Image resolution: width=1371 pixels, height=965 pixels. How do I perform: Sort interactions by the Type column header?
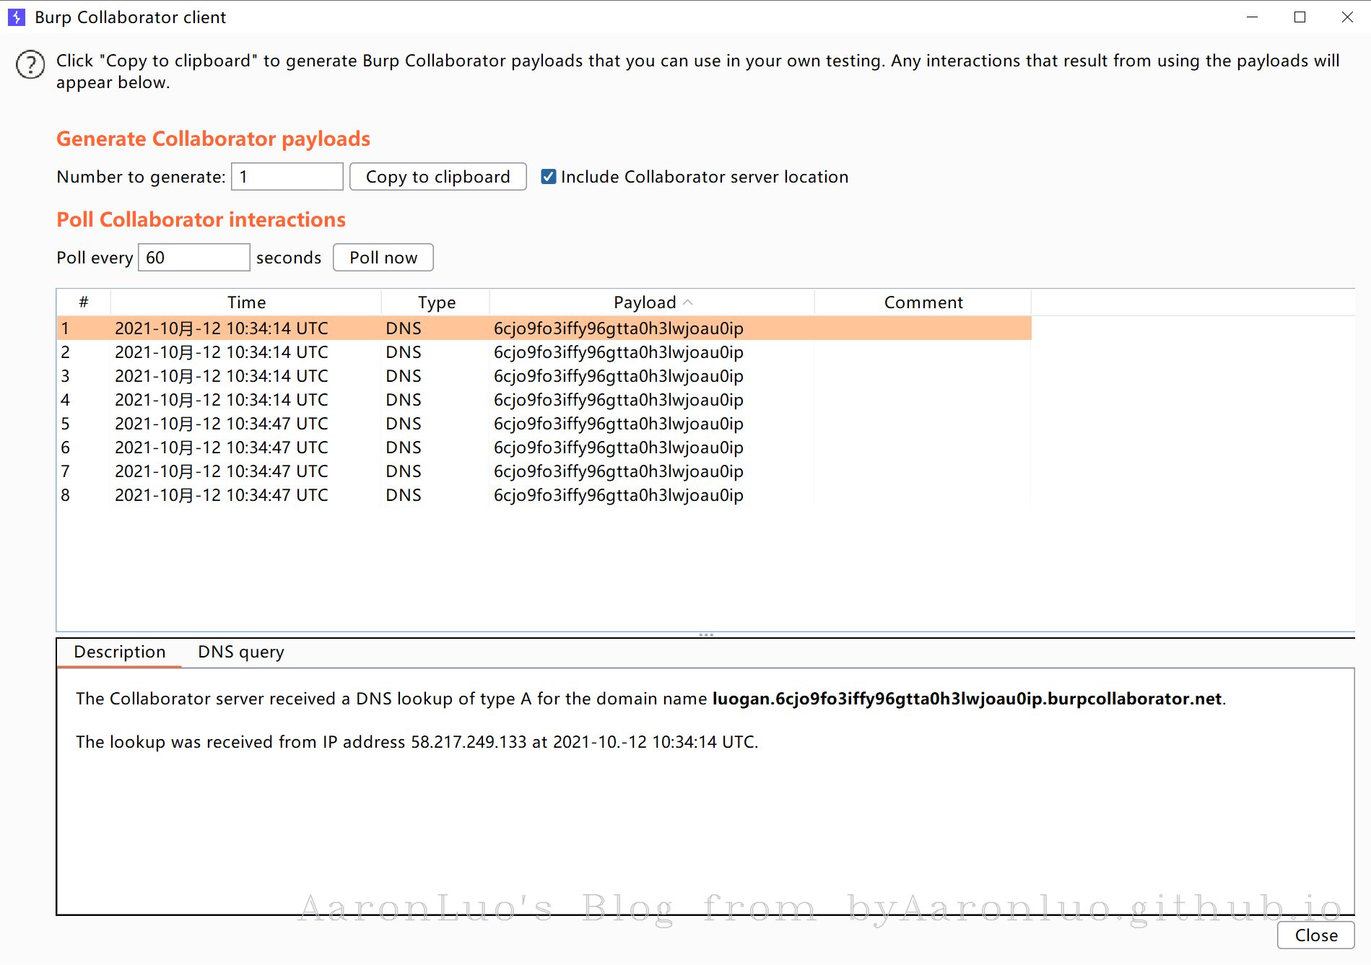436,302
